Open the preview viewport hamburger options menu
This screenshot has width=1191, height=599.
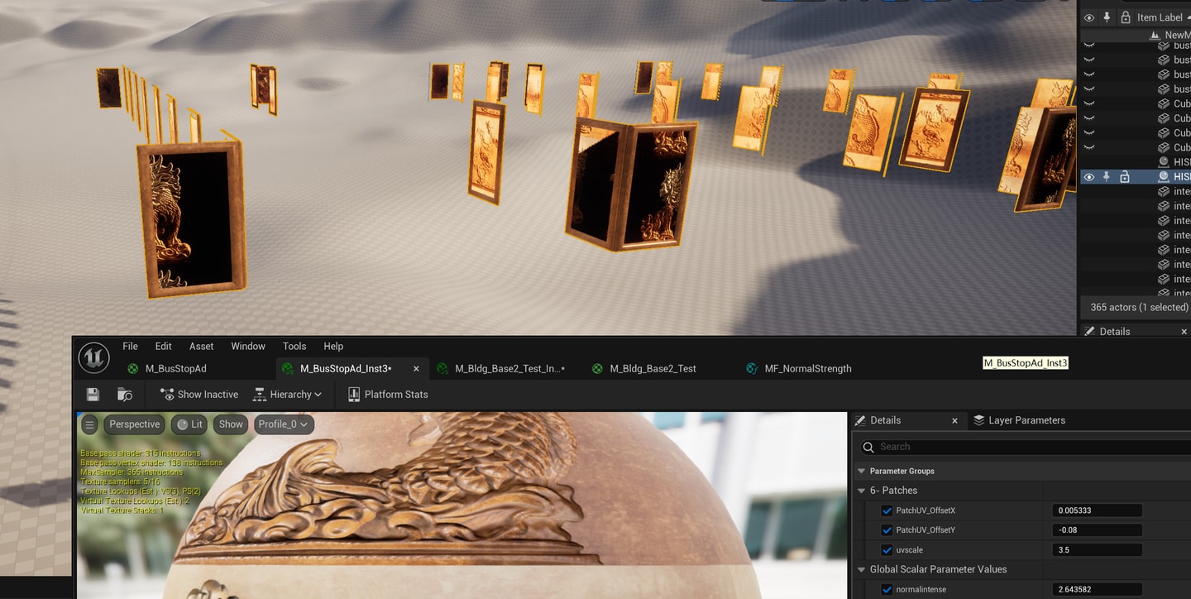[x=90, y=424]
